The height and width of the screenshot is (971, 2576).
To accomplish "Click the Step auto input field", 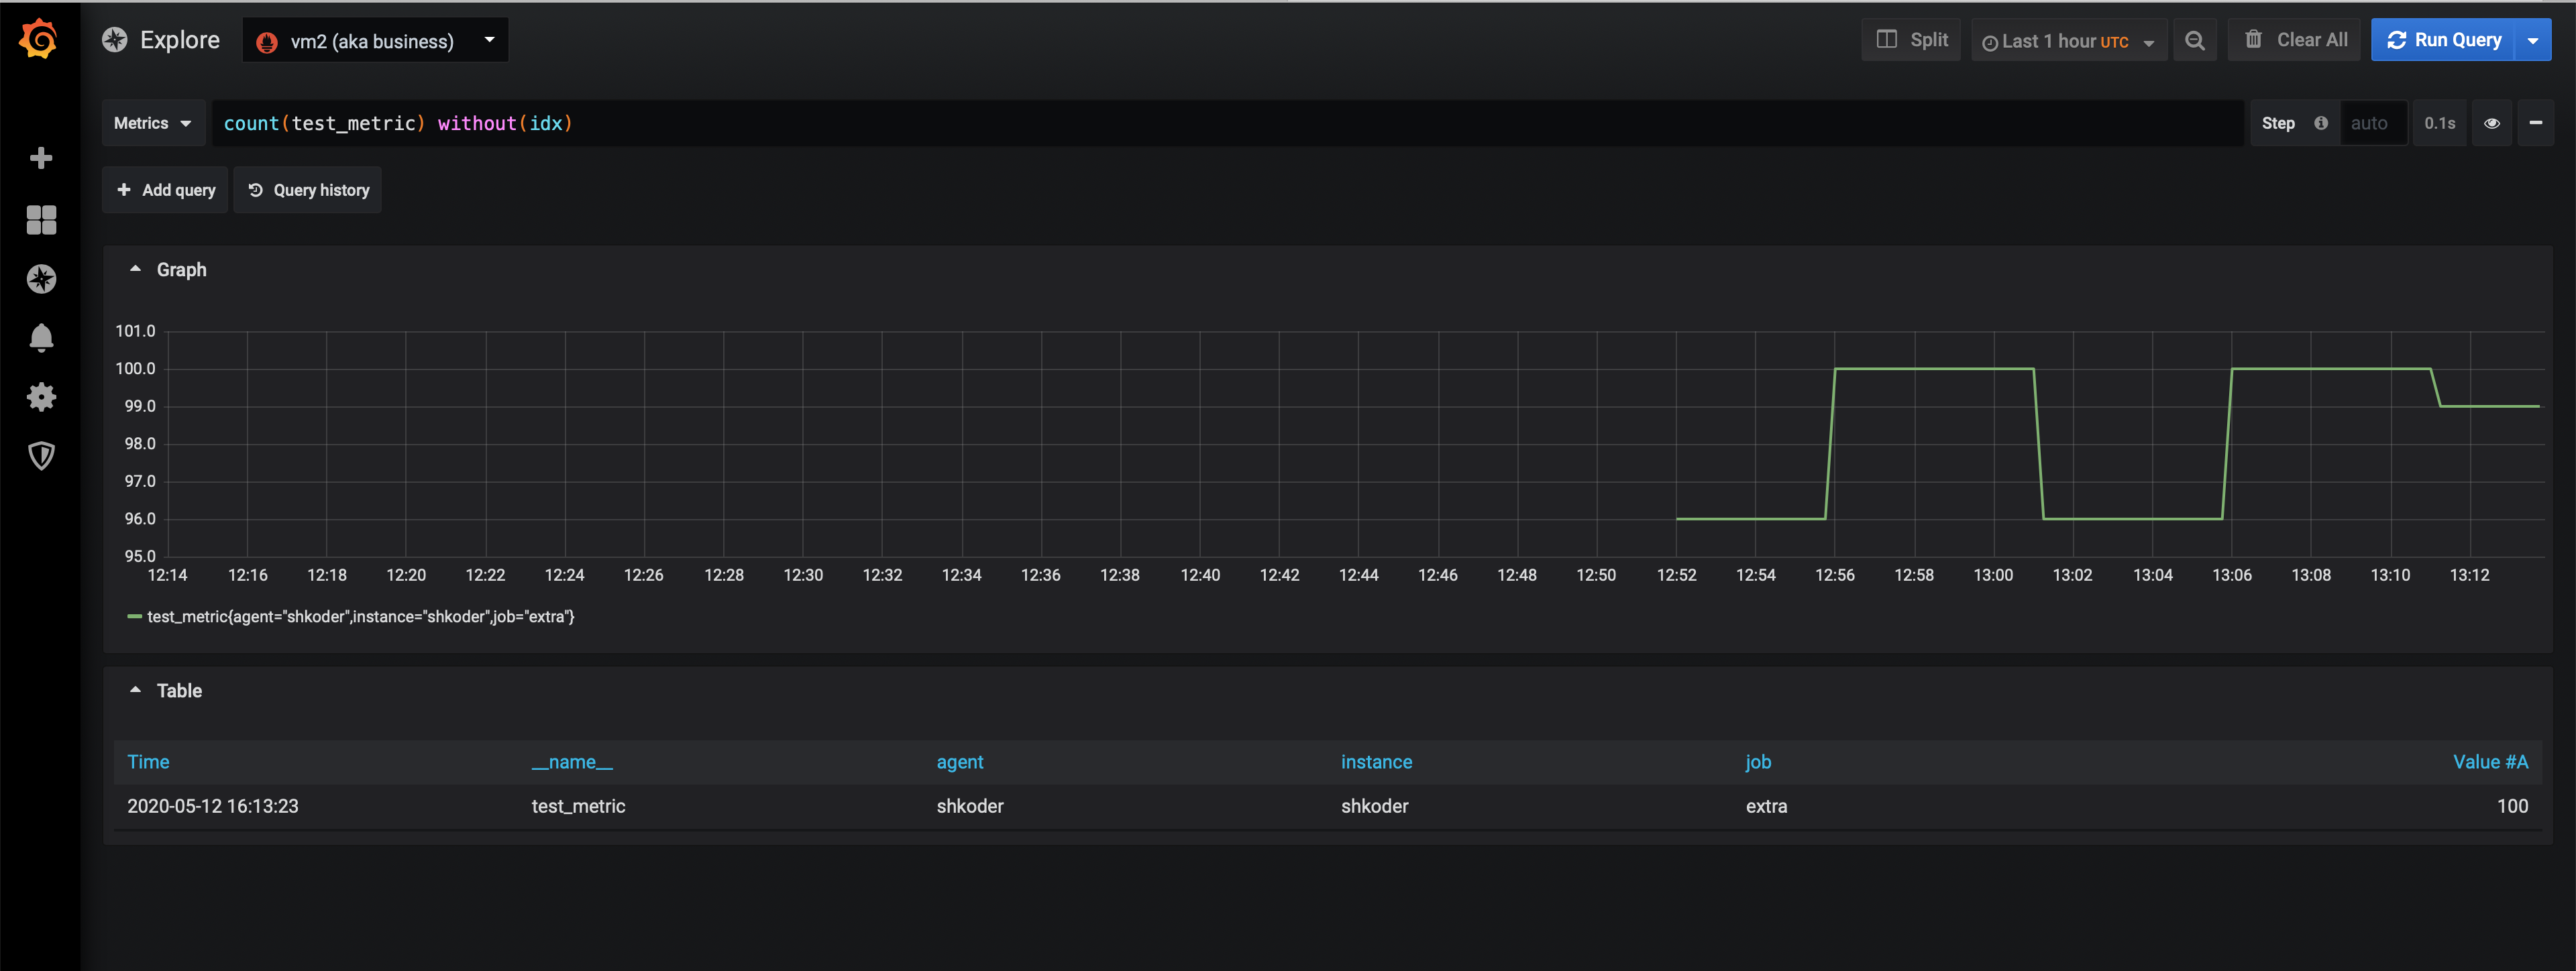I will [x=2374, y=123].
